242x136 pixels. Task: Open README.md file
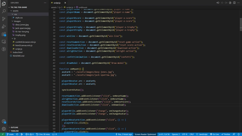(28, 56)
